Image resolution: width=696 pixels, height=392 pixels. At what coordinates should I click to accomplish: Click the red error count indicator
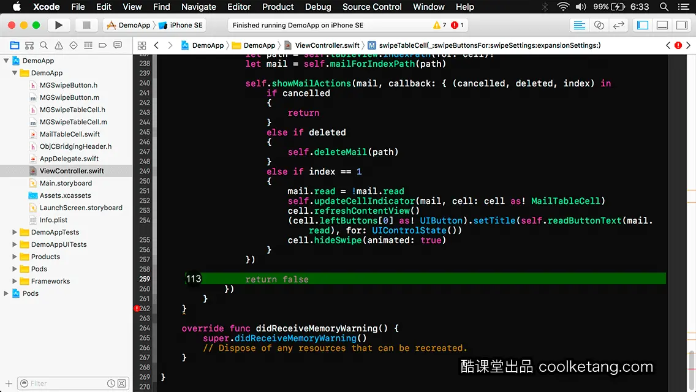(457, 25)
